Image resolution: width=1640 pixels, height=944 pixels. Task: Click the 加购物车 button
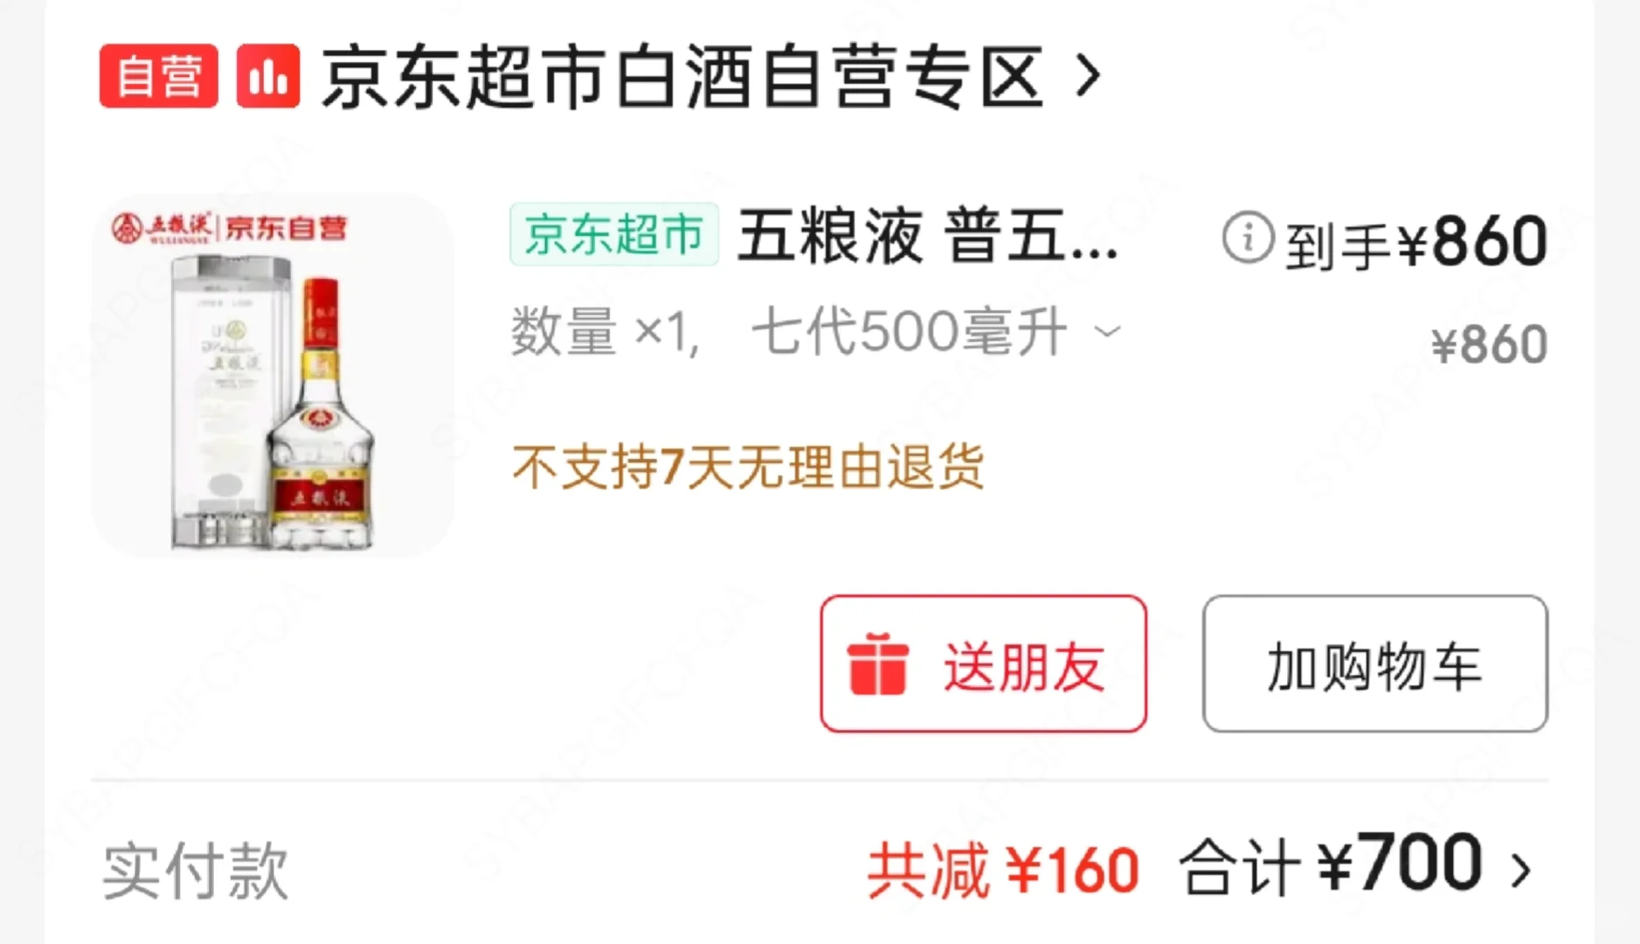[x=1375, y=663]
